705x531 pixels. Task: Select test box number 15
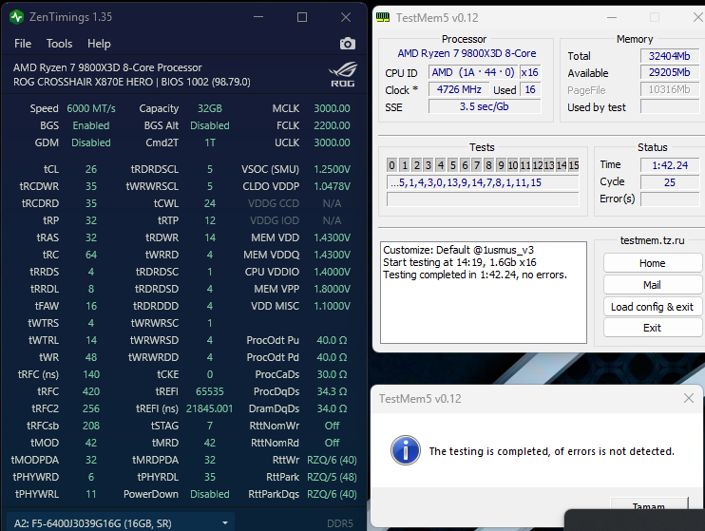click(573, 165)
